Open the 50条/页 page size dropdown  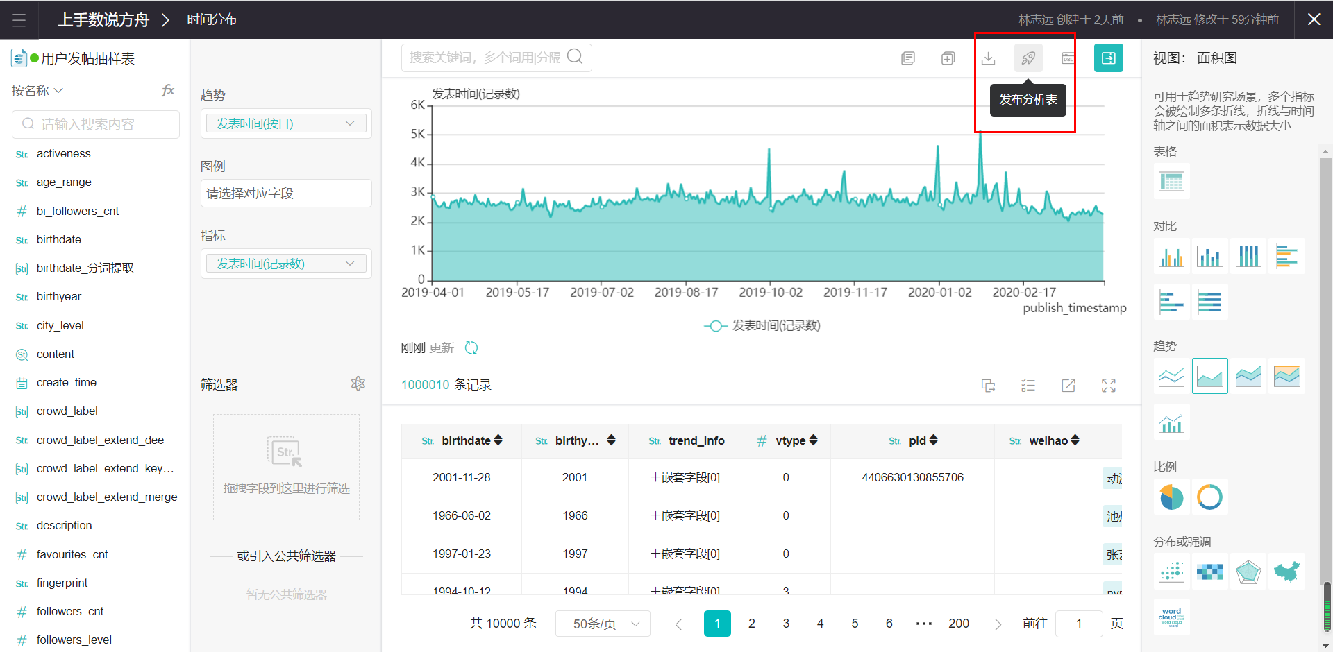pyautogui.click(x=603, y=624)
